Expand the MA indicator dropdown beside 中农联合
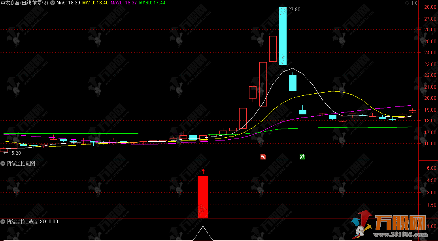The height and width of the screenshot is (241, 438). pyautogui.click(x=53, y=3)
